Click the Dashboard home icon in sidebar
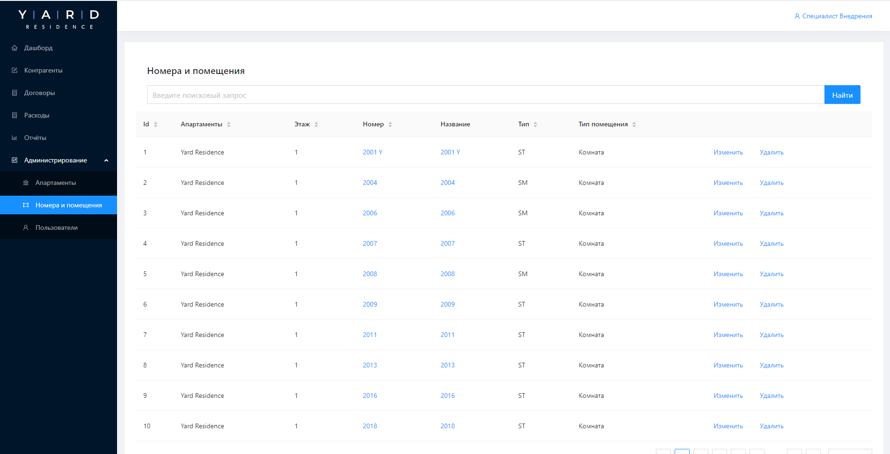The height and width of the screenshot is (454, 890). pos(15,48)
